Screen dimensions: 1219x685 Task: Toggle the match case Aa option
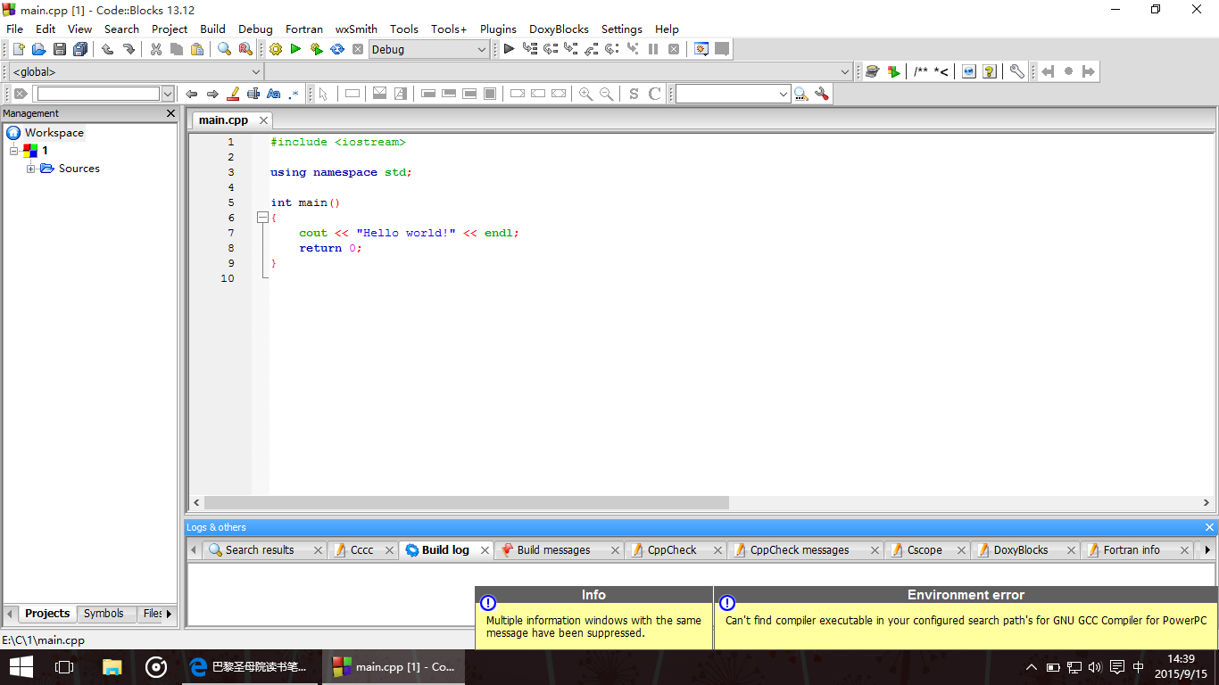(274, 94)
